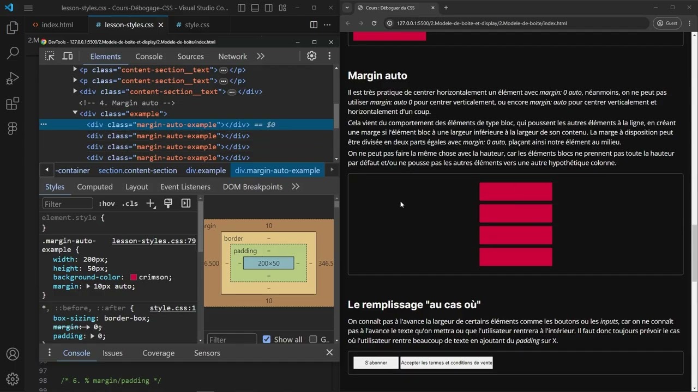
Task: Open Search in VS Code activity bar
Action: pos(13,53)
